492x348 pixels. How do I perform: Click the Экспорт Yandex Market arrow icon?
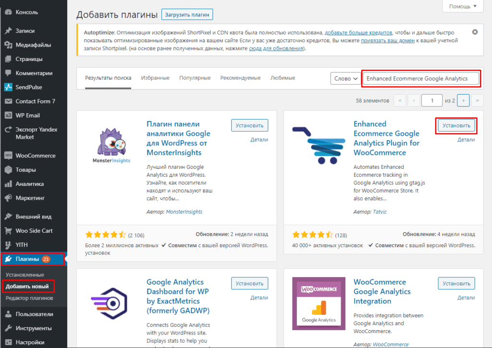point(9,130)
